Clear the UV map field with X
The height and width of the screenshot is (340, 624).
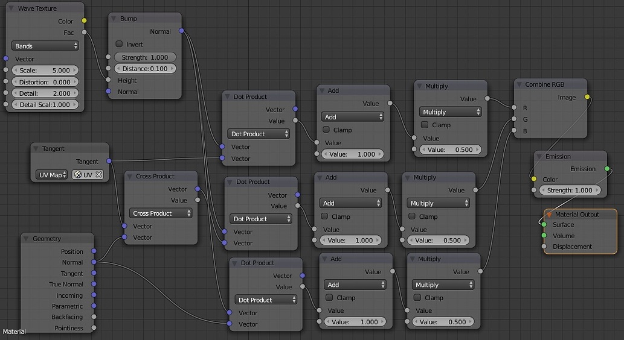coord(98,174)
